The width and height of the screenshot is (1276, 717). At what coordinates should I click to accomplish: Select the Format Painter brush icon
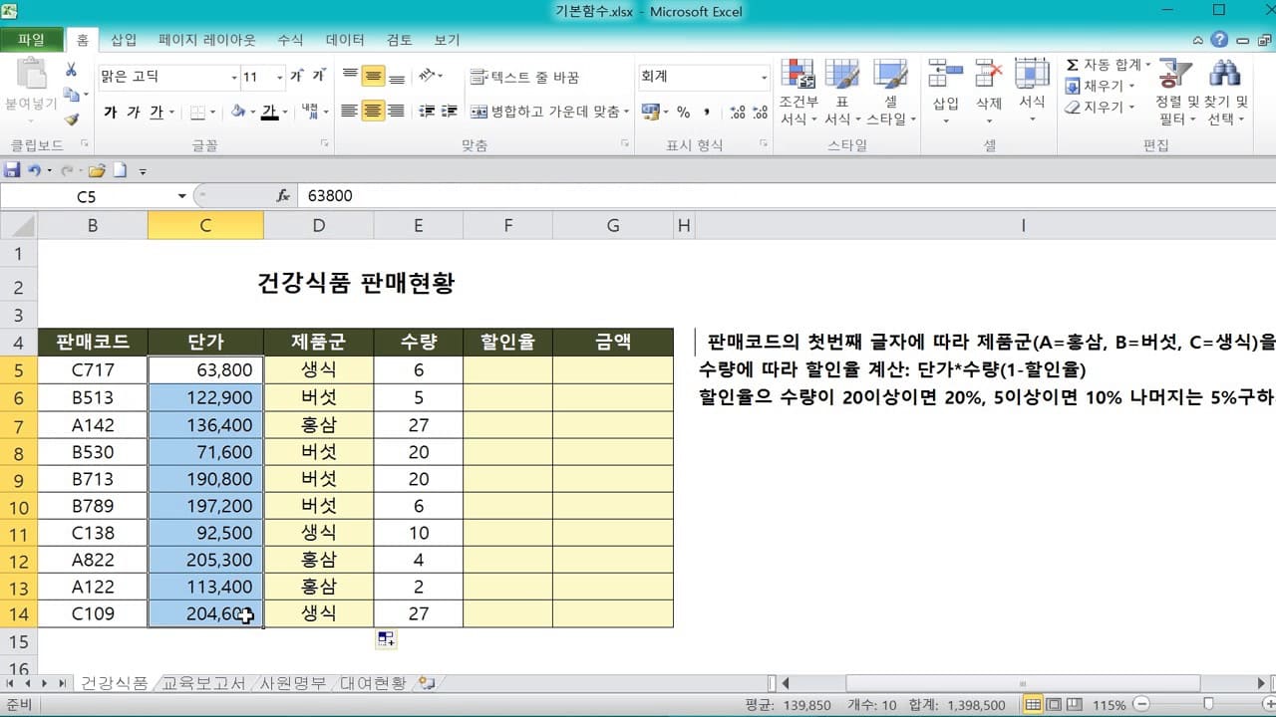[x=71, y=119]
